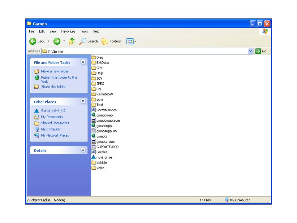Collapse the File and Folder Tasks panel
297x223 pixels.
click(83, 62)
